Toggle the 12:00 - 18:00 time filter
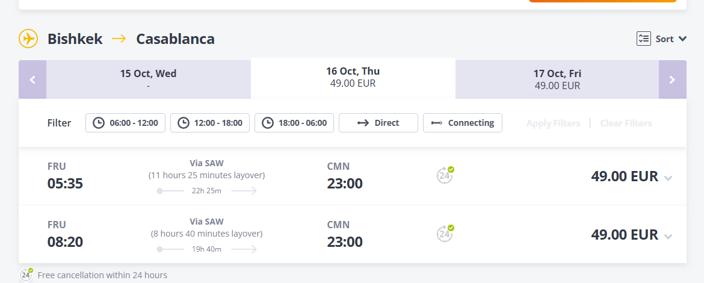Viewport: 704px width, 283px height. [x=209, y=123]
